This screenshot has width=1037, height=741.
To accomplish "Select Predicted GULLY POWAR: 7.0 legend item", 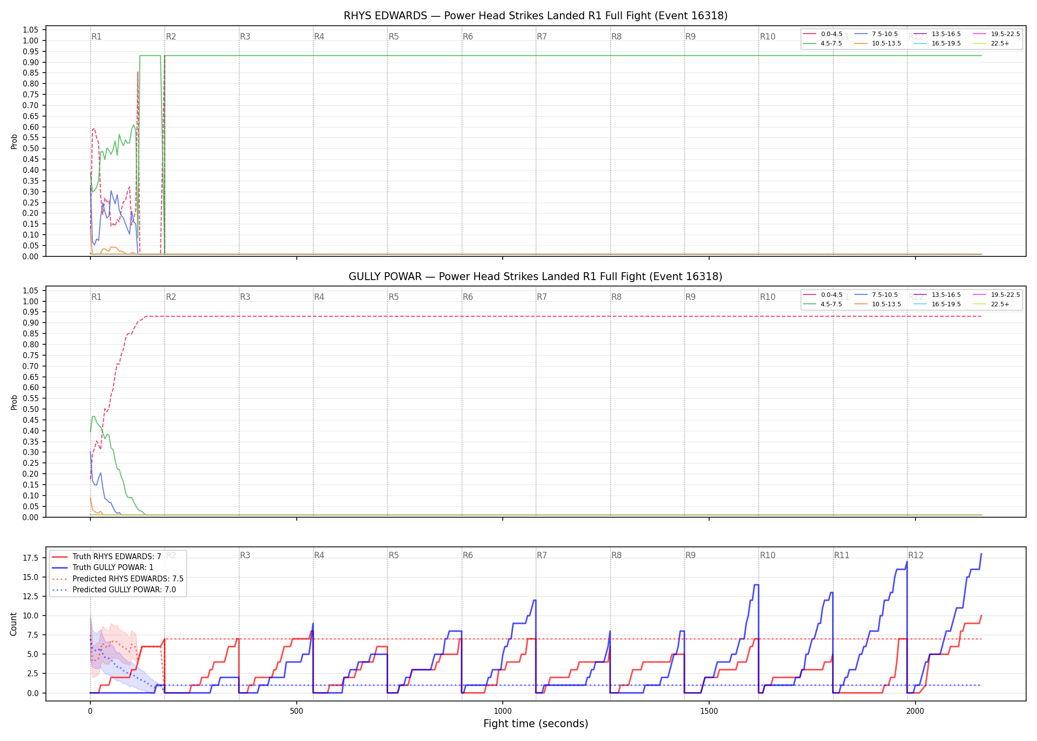I will [114, 589].
